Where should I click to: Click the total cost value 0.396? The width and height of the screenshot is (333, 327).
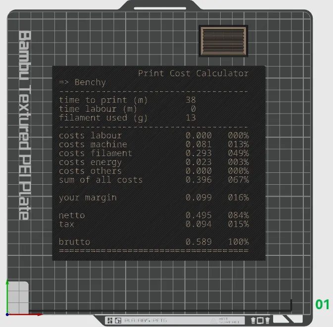tap(198, 180)
